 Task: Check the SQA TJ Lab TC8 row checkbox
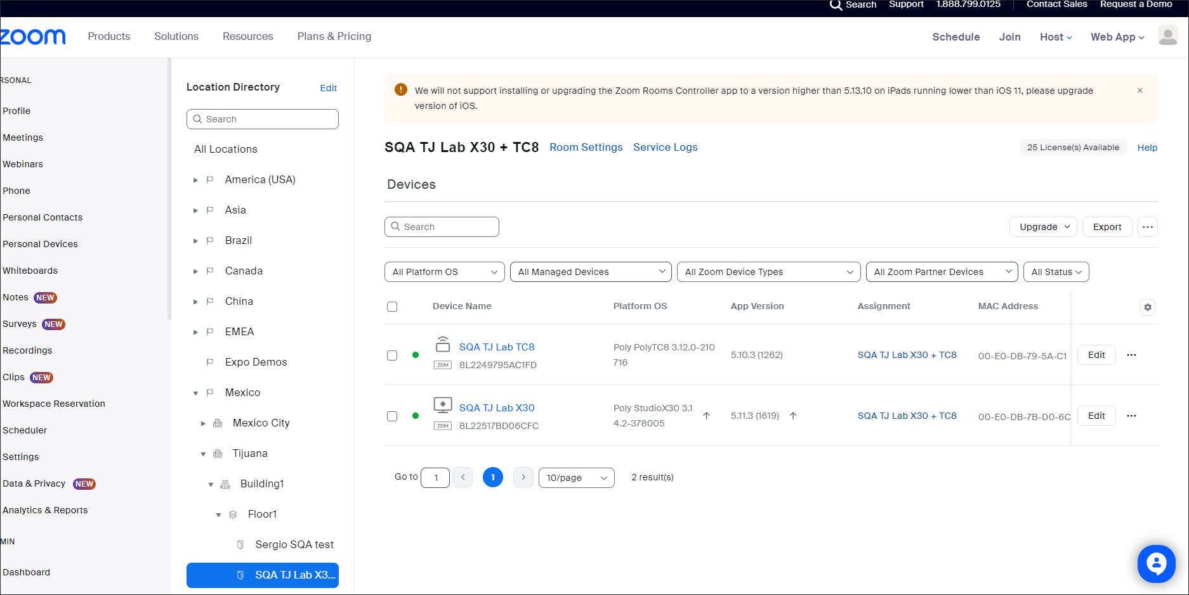click(392, 355)
